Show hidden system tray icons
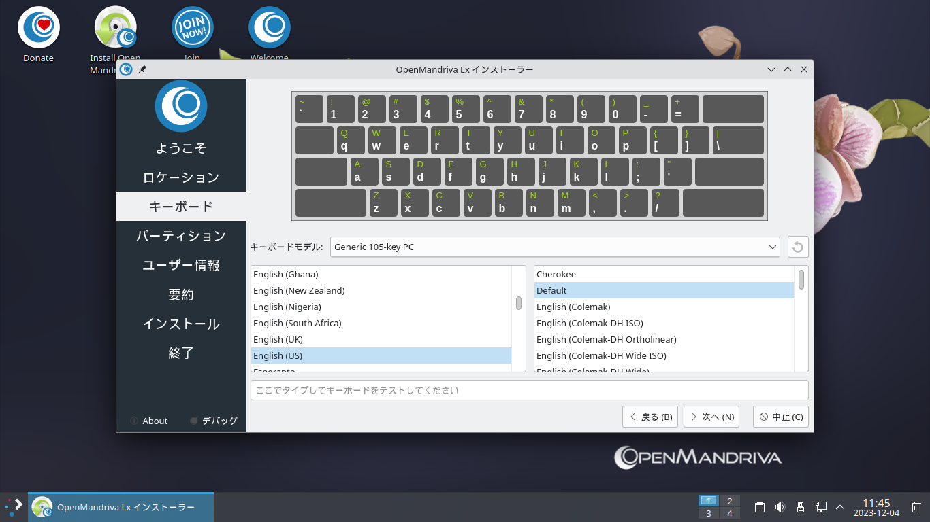This screenshot has width=930, height=522. 840,507
